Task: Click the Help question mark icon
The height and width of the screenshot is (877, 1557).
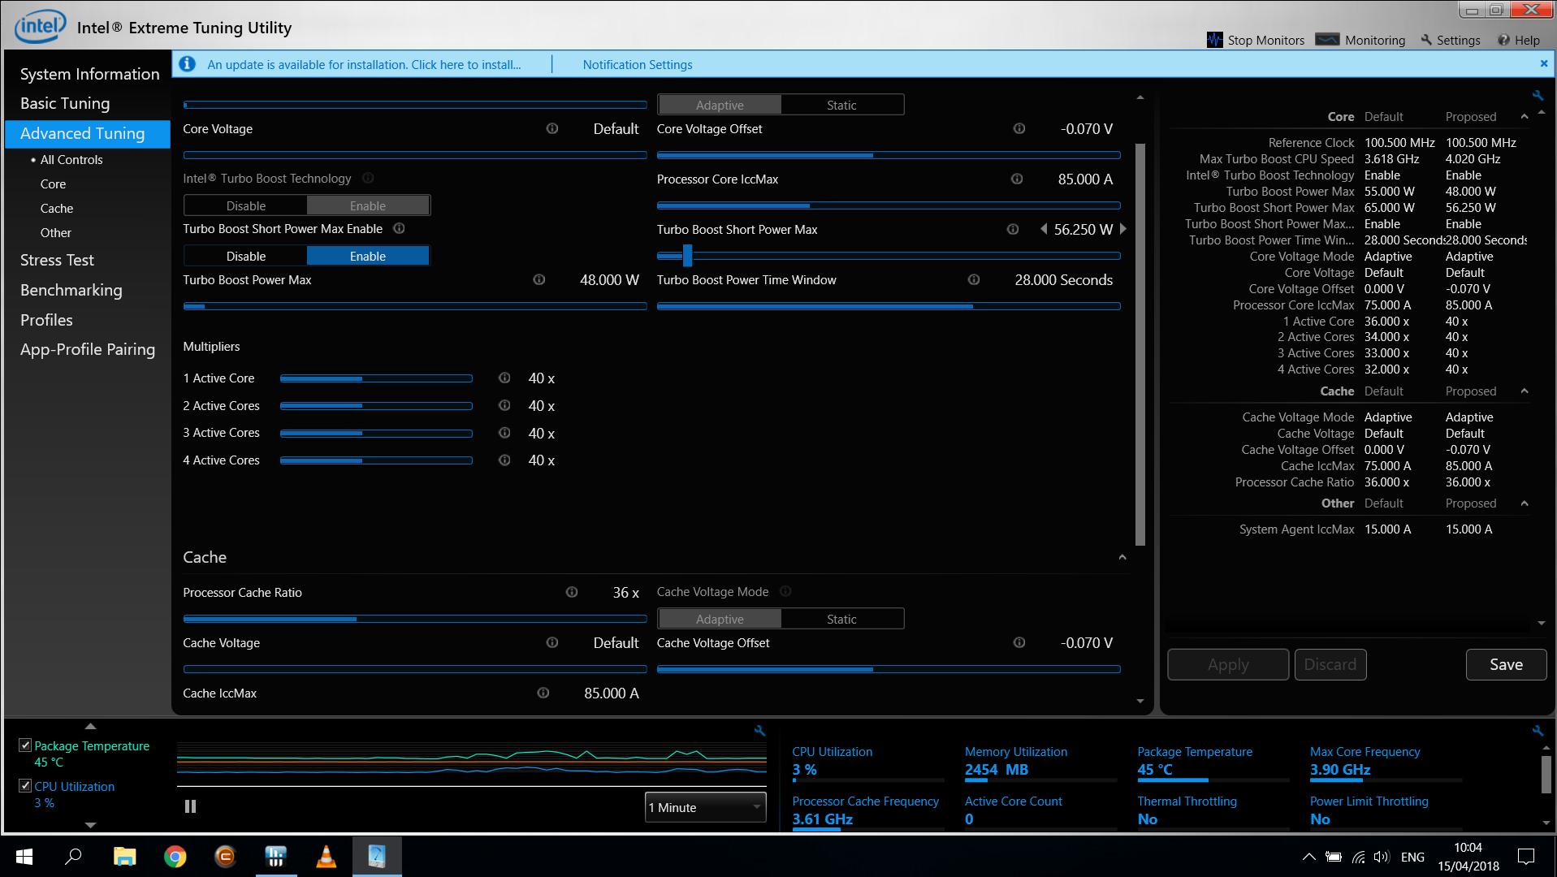Action: click(x=1503, y=40)
